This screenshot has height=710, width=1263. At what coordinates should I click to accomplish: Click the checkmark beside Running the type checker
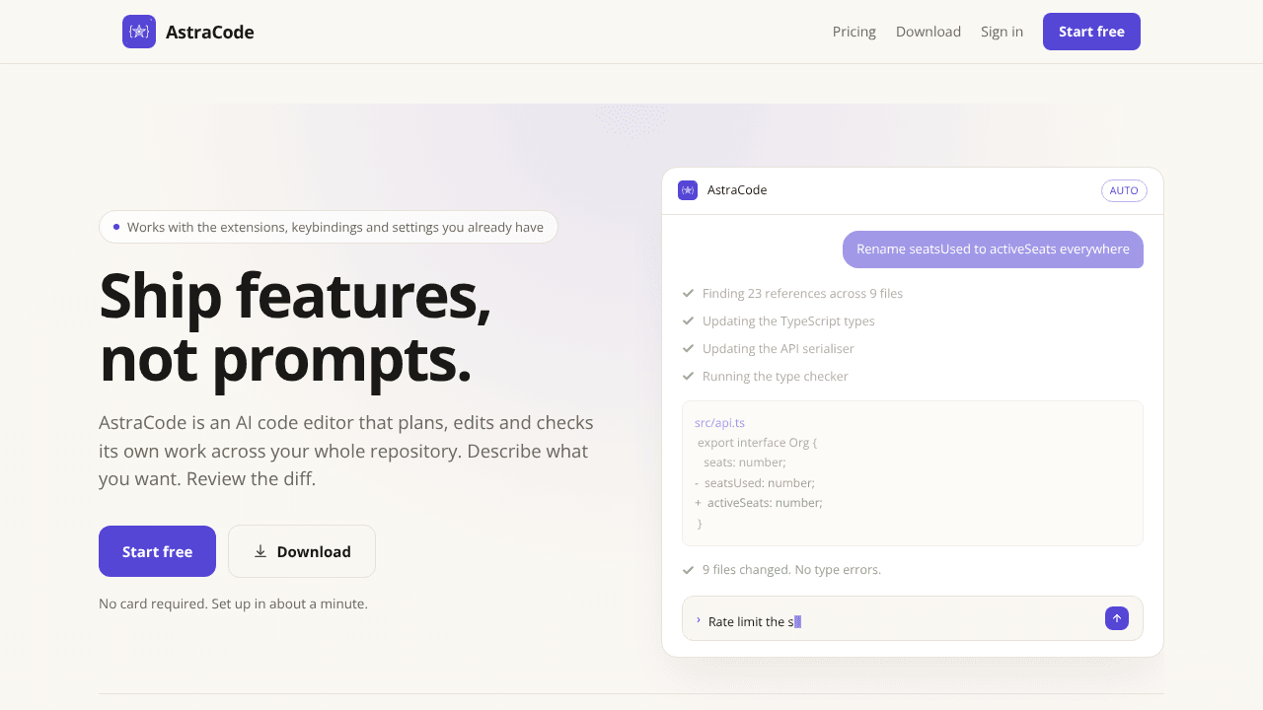688,376
